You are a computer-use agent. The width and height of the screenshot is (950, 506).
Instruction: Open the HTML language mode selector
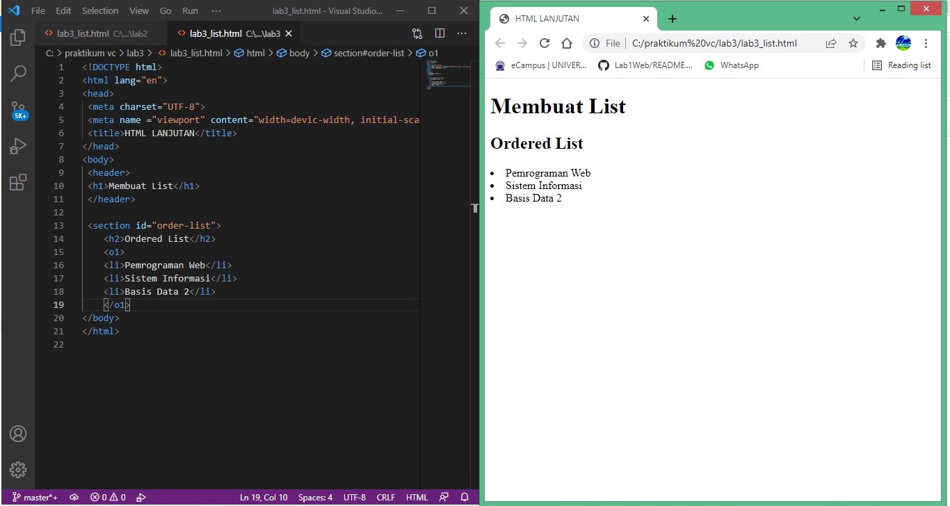416,497
